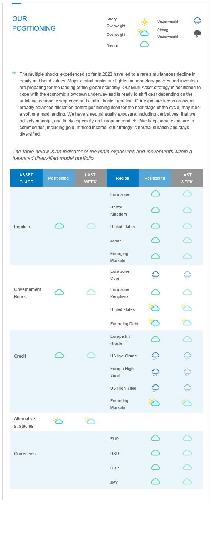The width and height of the screenshot is (212, 536).
Task: Click the Neutral cloud icon in legend
Action: (x=144, y=44)
